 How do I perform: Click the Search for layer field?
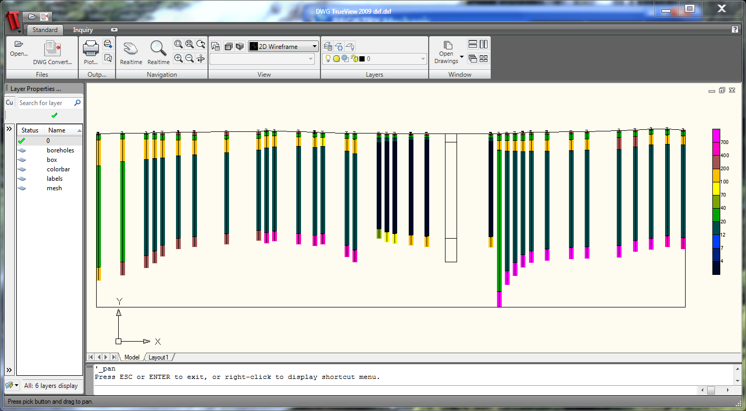46,103
